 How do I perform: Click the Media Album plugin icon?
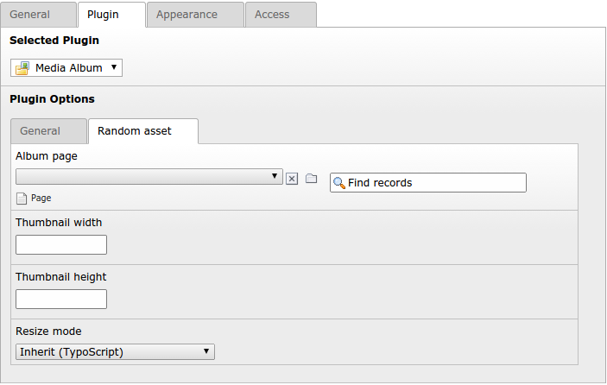tap(22, 68)
